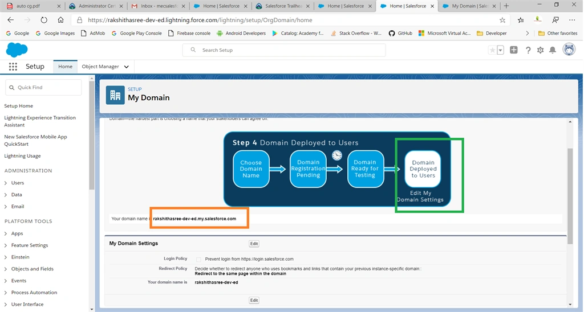Open the Help question mark icon
The width and height of the screenshot is (584, 312).
(x=528, y=50)
